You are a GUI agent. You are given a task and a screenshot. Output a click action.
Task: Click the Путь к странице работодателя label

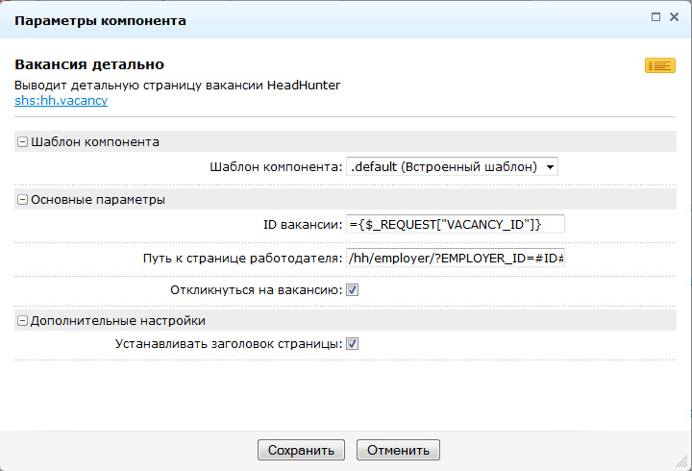[240, 259]
